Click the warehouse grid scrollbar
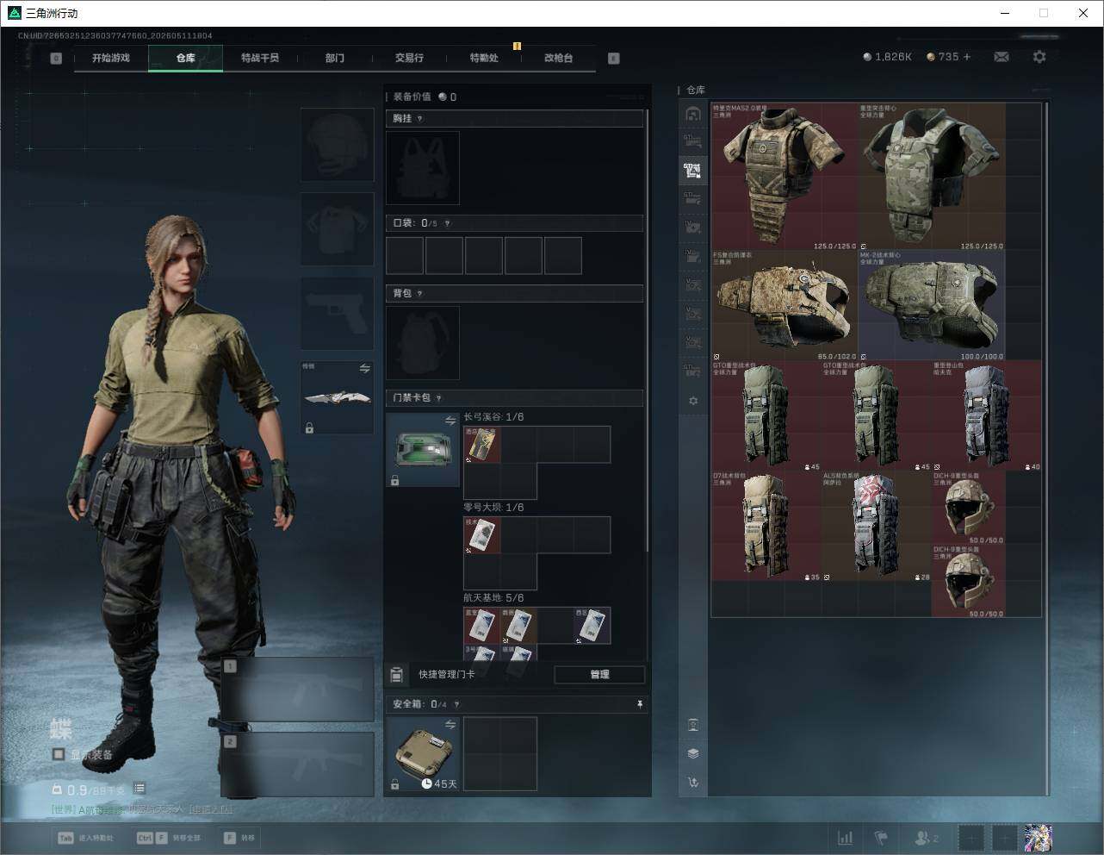This screenshot has height=855, width=1104. coord(1046,448)
